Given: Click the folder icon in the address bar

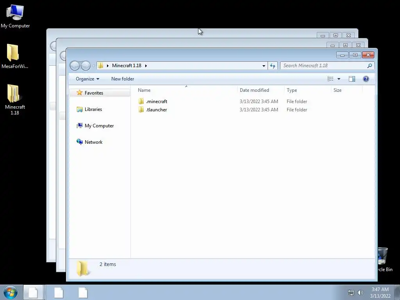Looking at the screenshot, I should tap(100, 66).
